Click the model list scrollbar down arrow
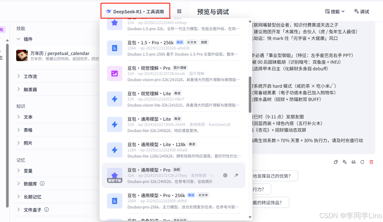This screenshot has width=383, height=222. click(x=250, y=217)
